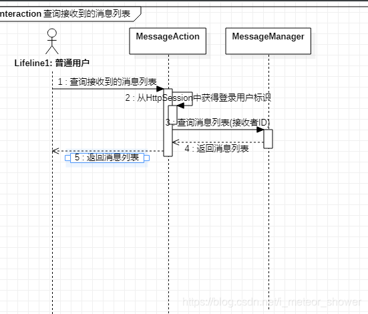Screen dimensions: 368x314
Task: Click the left resize handle of message 5 label
Action: tap(67, 158)
